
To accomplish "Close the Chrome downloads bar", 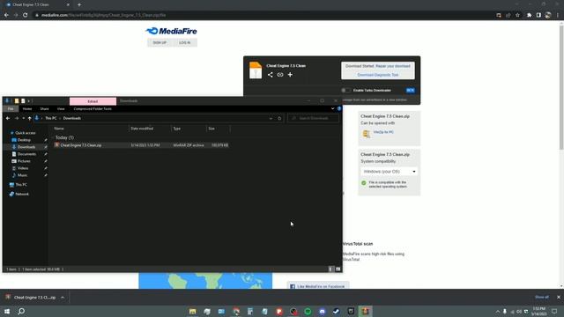I will click(558, 298).
